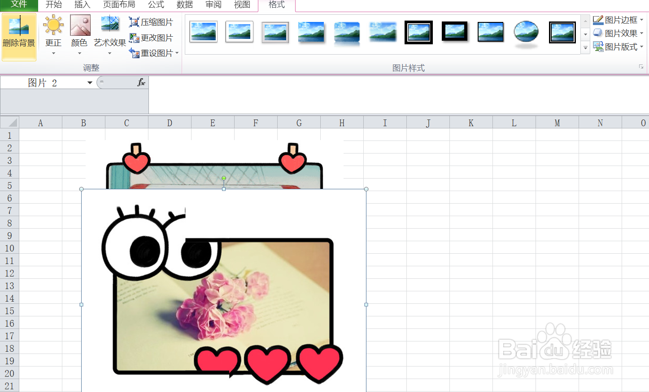Apply the seventh double-frame black picture style
The width and height of the screenshot is (649, 392).
click(x=419, y=32)
